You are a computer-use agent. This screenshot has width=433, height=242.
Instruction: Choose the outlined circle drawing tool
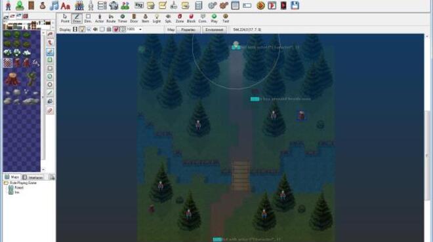point(50,84)
